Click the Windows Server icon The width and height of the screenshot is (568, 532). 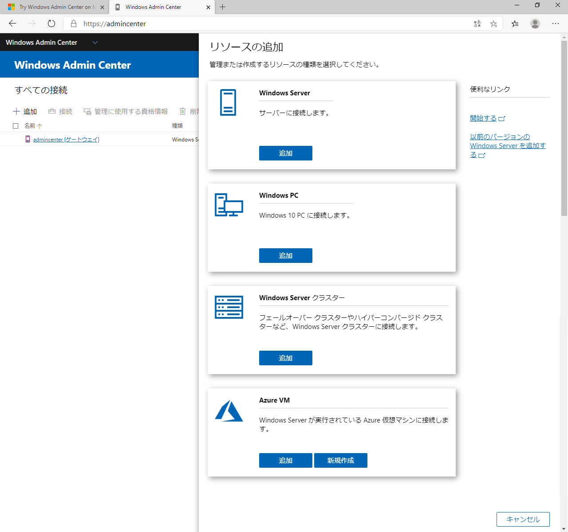click(x=228, y=102)
